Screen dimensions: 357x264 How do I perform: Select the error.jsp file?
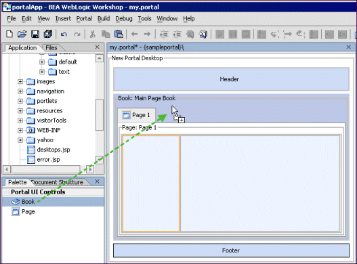[43, 160]
